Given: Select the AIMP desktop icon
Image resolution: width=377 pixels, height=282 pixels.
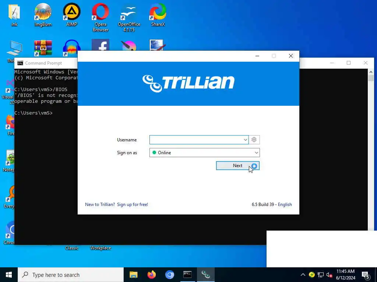Looking at the screenshot, I should point(71,15).
